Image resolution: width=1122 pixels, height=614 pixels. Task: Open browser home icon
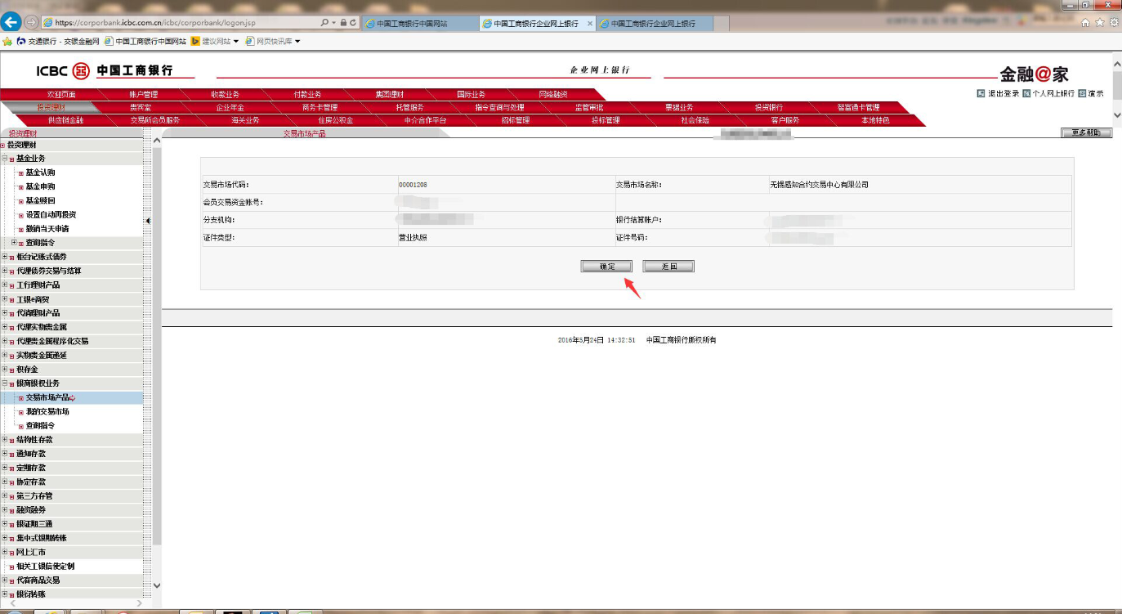point(1085,23)
